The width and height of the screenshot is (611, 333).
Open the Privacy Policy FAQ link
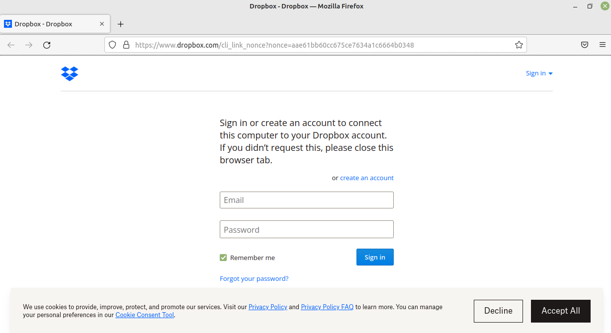[x=327, y=307]
